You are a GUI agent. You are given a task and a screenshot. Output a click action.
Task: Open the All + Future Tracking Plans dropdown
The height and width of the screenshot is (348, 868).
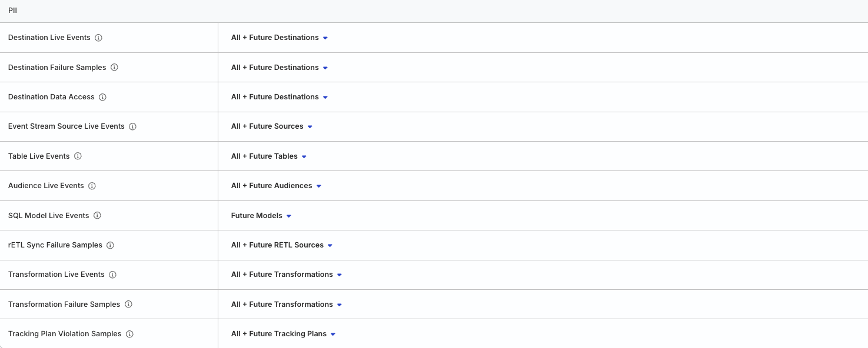283,334
